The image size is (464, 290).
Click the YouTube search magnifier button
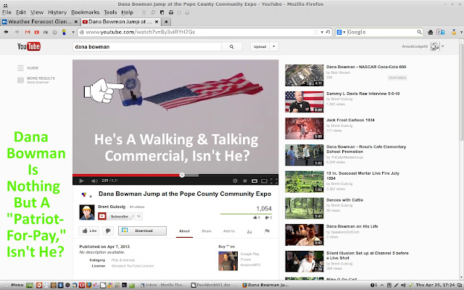pyautogui.click(x=231, y=46)
